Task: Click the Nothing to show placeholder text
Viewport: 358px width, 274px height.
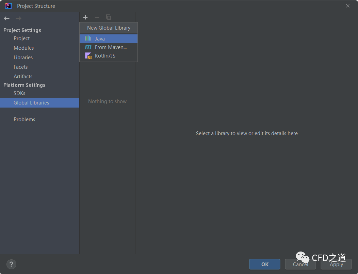Action: point(107,101)
